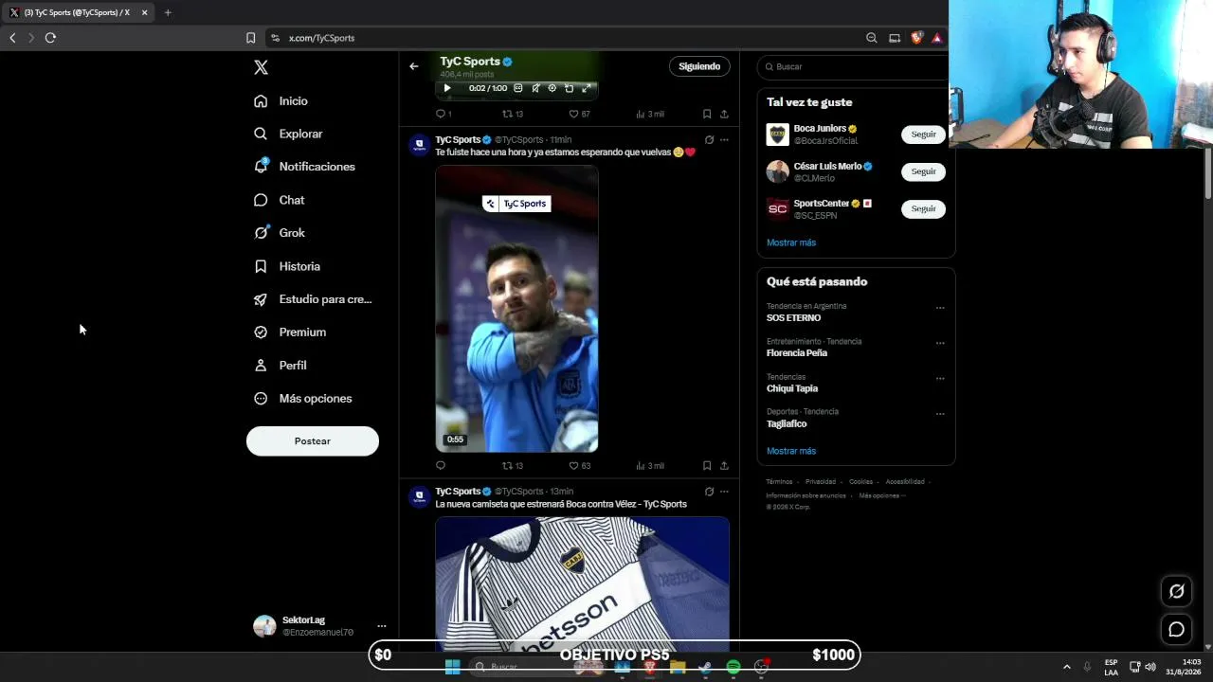Play the video at 0:02 / 1:00
1213x682 pixels.
(x=447, y=88)
